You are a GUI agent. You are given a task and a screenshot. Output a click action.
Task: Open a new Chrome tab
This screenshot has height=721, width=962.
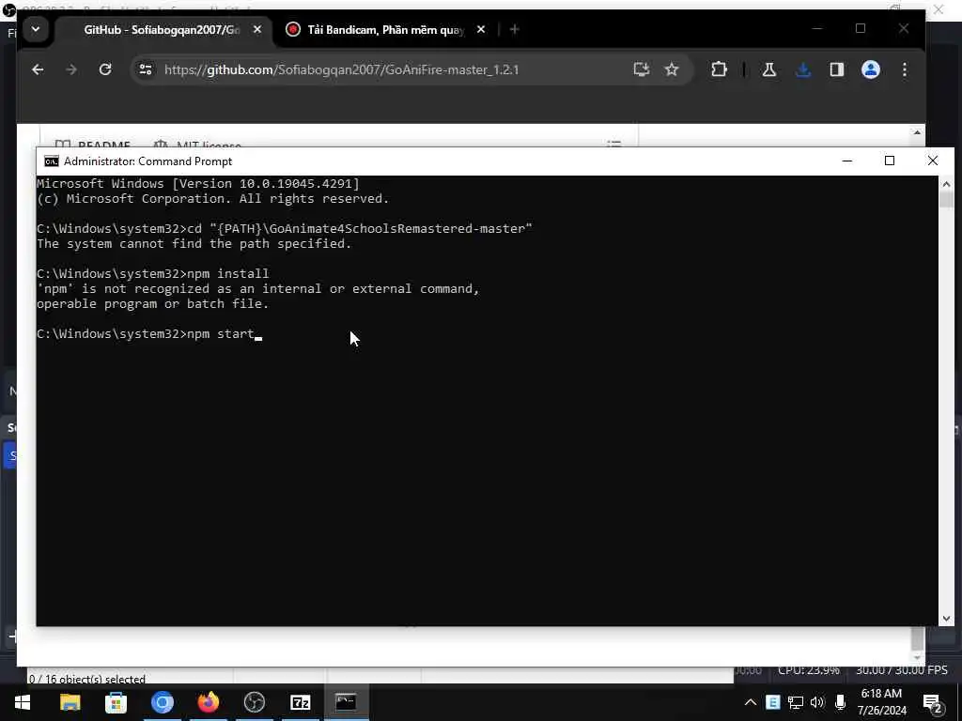[x=514, y=29]
